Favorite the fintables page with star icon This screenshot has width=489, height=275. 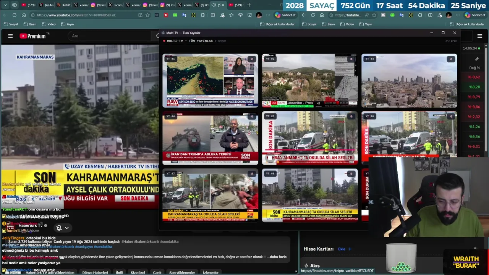374,15
